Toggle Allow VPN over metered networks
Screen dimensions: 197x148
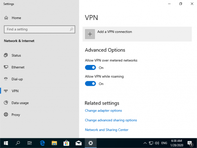pyautogui.click(x=90, y=68)
